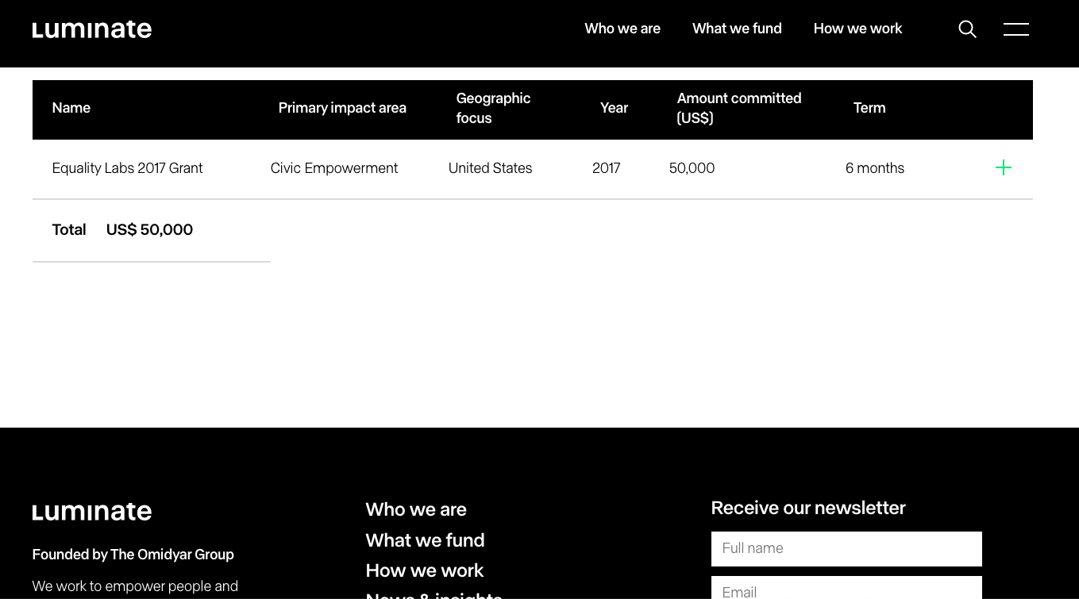This screenshot has width=1079, height=599.
Task: Click the Year column header
Action: [614, 108]
